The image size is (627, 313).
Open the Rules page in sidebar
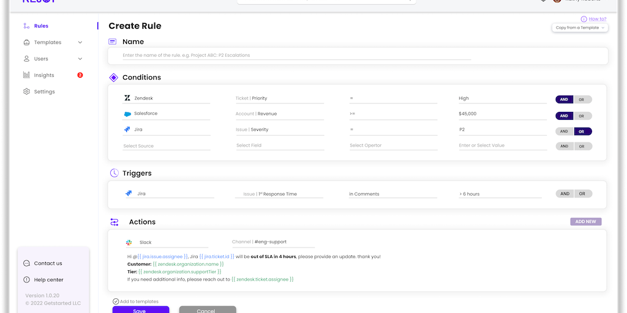[41, 26]
